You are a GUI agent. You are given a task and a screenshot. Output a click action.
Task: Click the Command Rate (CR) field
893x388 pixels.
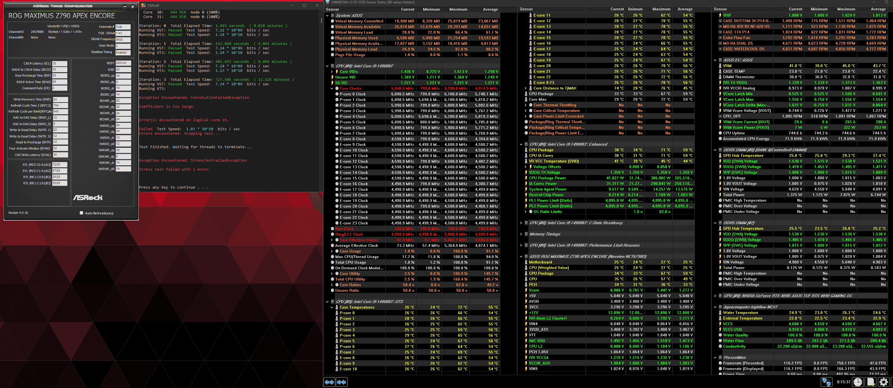coord(60,88)
